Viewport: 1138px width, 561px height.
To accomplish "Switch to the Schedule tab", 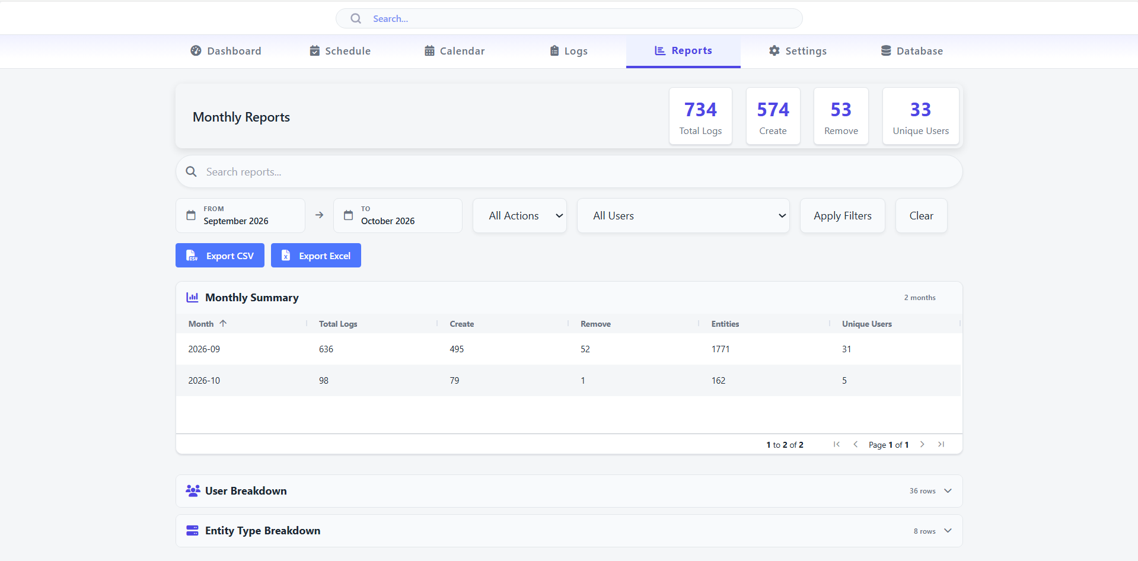I will 340,51.
